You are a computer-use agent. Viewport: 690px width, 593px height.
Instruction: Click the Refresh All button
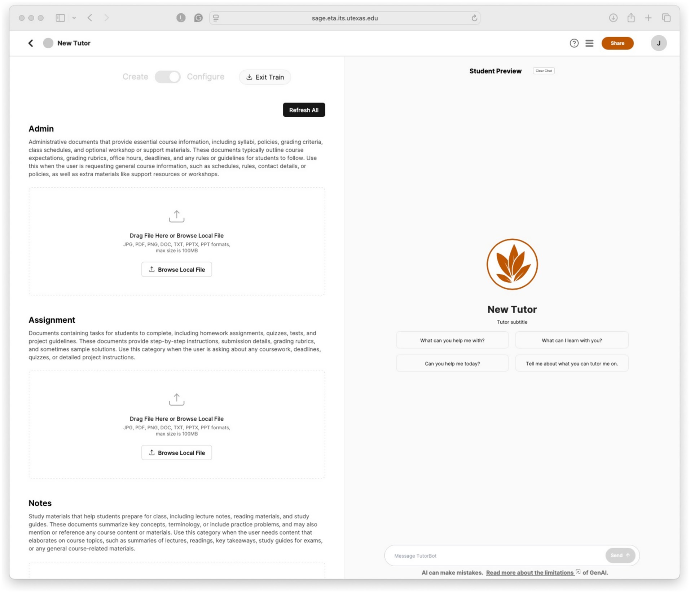[304, 110]
